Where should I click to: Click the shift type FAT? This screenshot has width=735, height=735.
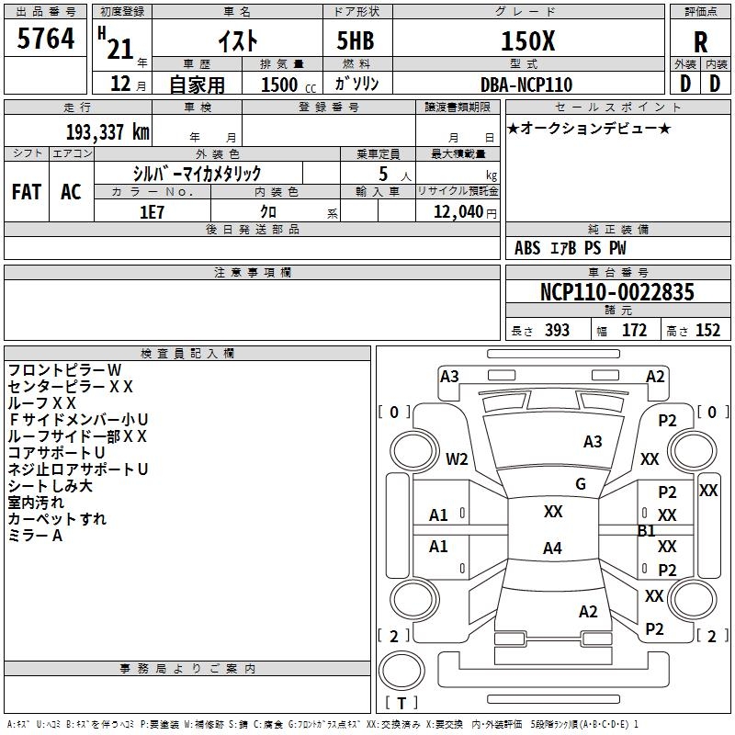(27, 192)
